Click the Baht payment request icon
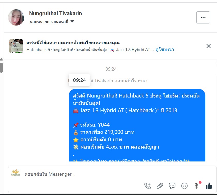The image size is (217, 195). point(197,186)
